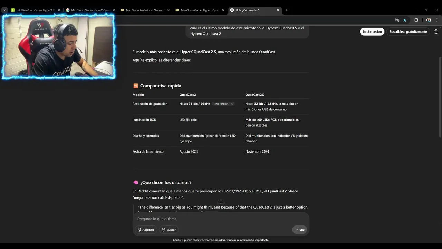Click the webcam overlay thumbnail
Screen dimensions: 442x249
(x=58, y=46)
